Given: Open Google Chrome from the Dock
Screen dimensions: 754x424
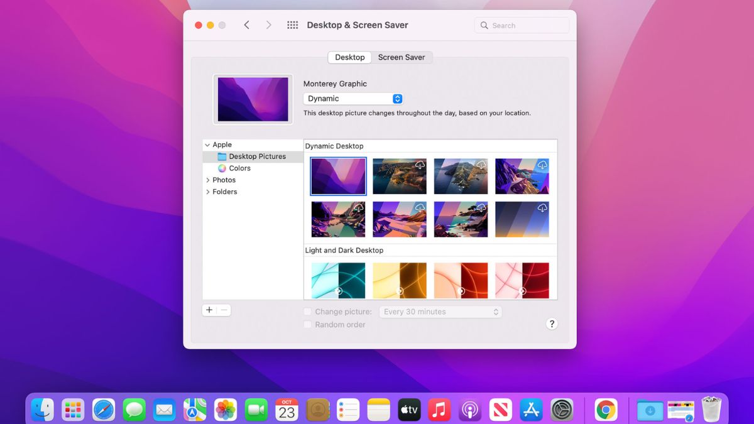Looking at the screenshot, I should pos(605,409).
